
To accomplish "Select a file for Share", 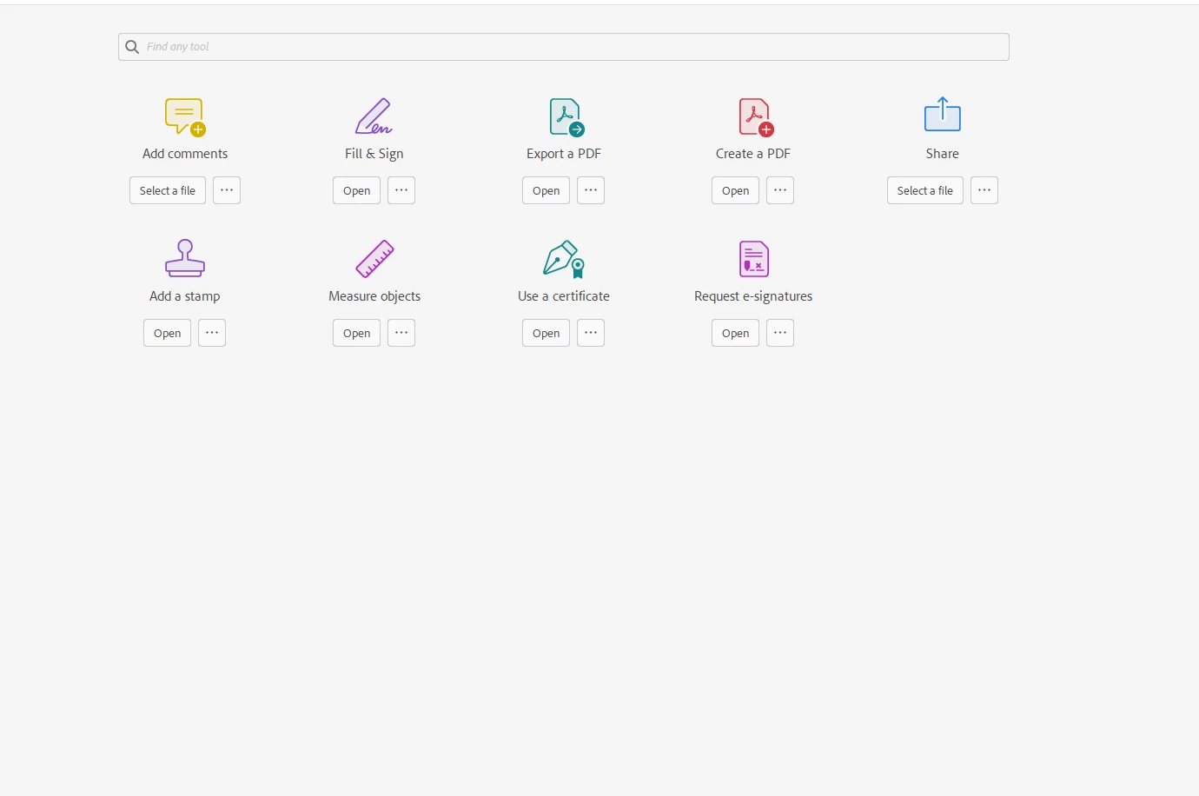I will 925,190.
